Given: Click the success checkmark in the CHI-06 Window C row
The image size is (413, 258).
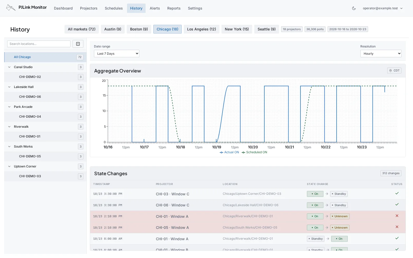Looking at the screenshot, I should (x=397, y=204).
